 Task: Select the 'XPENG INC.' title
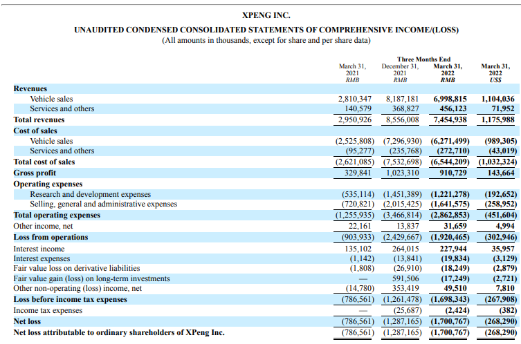pyautogui.click(x=266, y=15)
